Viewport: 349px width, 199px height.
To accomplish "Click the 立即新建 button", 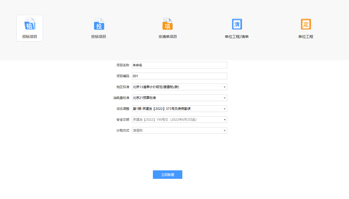I will coord(167,175).
